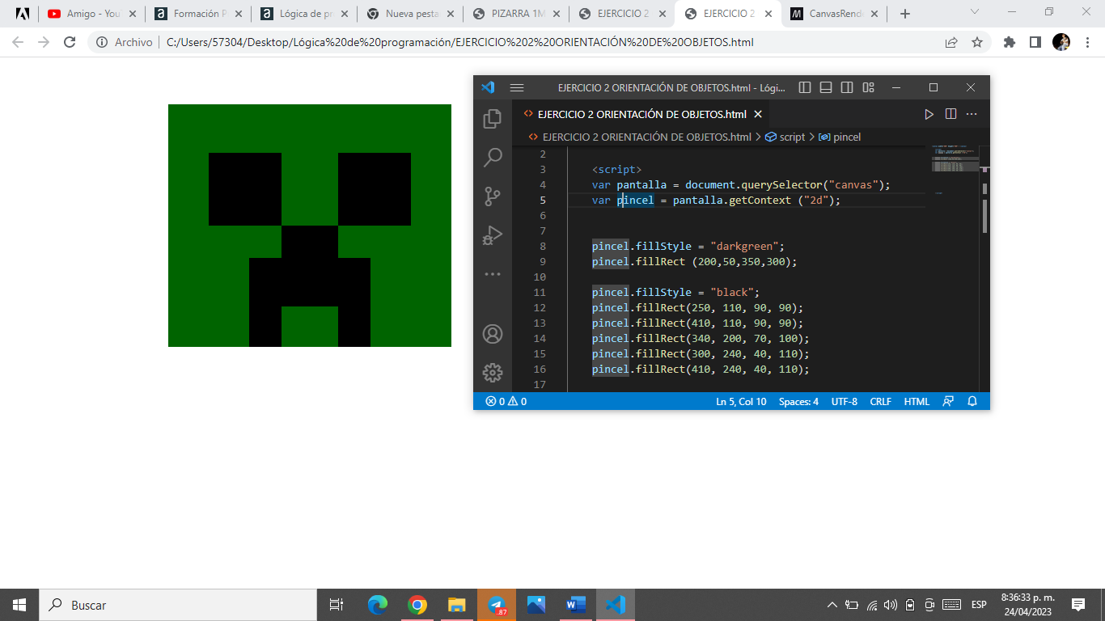Screen dimensions: 1105x621
Task: Change indentation from Spaces: 4
Action: coord(798,401)
